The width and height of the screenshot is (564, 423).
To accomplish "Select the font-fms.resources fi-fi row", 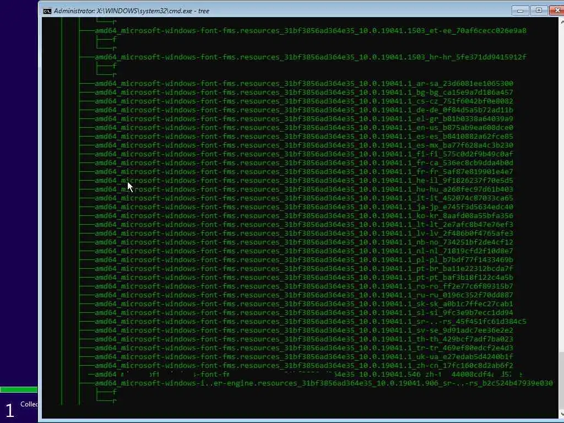I will [x=304, y=154].
